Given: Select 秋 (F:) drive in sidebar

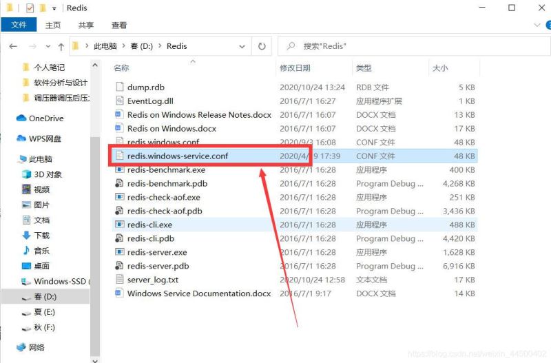Looking at the screenshot, I should [x=44, y=327].
